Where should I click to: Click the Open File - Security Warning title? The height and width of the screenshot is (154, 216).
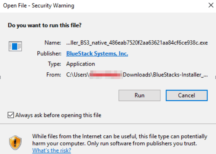(x=38, y=6)
